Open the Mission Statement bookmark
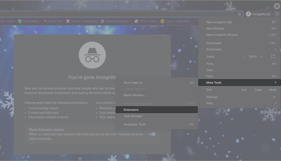 click(115, 21)
